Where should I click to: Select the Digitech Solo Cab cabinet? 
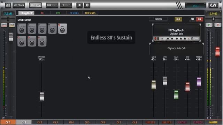click(x=176, y=49)
